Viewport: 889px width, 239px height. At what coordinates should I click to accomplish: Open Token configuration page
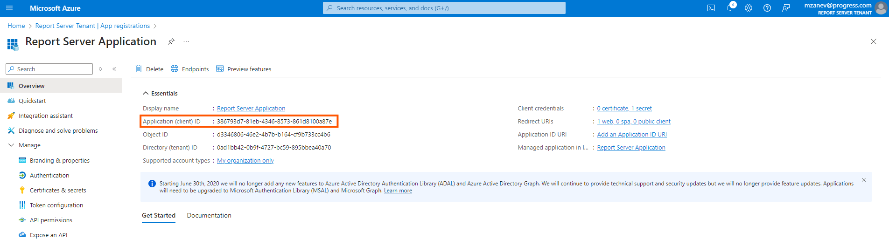tap(56, 205)
